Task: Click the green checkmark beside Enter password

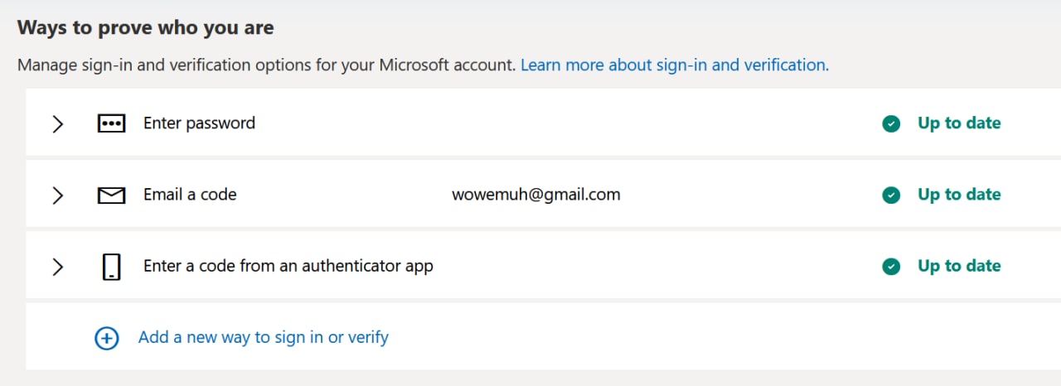Action: point(891,124)
